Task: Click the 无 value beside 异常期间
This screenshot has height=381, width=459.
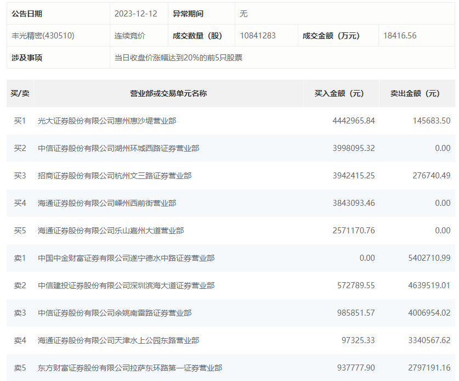Action: [243, 14]
